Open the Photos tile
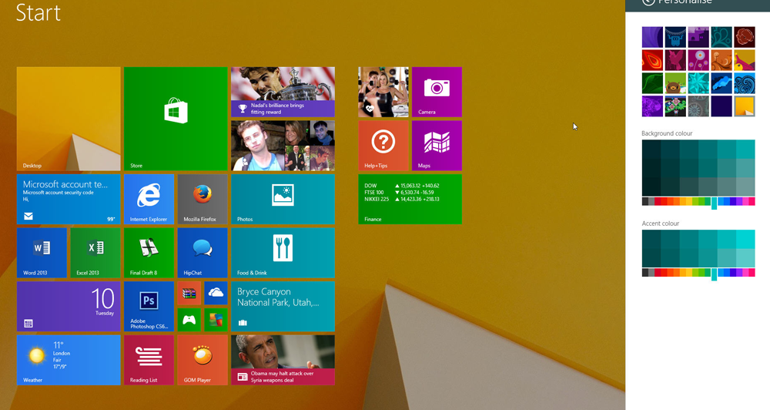The image size is (770, 410). coord(283,199)
